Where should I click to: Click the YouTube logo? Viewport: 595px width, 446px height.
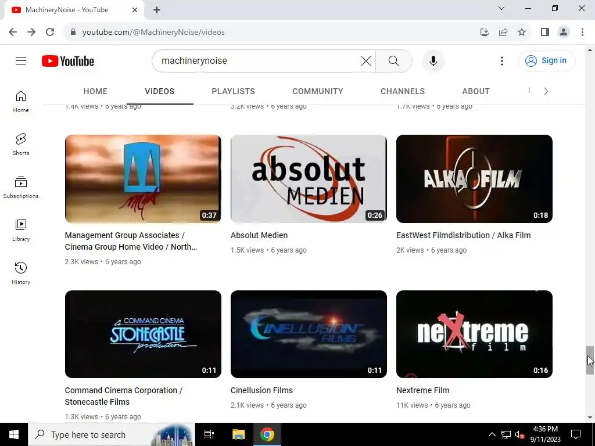(68, 61)
